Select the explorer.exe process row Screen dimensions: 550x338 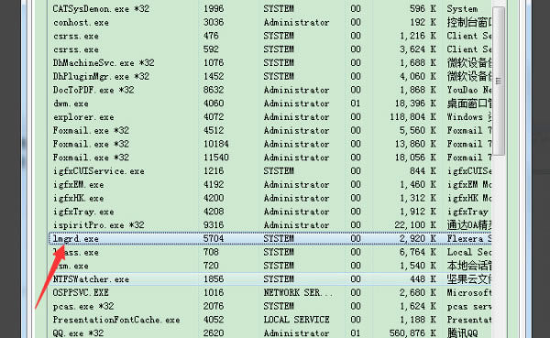[x=270, y=117]
